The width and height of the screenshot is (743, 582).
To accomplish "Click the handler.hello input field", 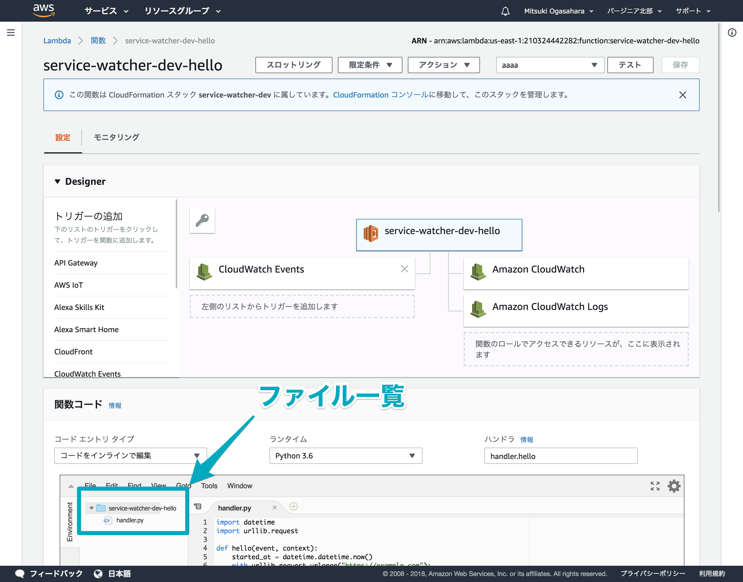I will pyautogui.click(x=561, y=455).
